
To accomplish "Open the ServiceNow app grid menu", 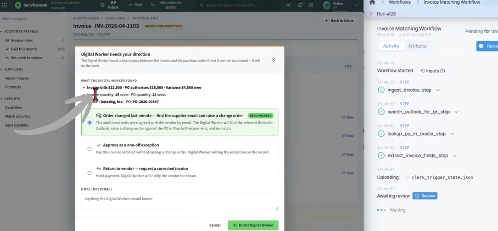I will coord(5,5).
